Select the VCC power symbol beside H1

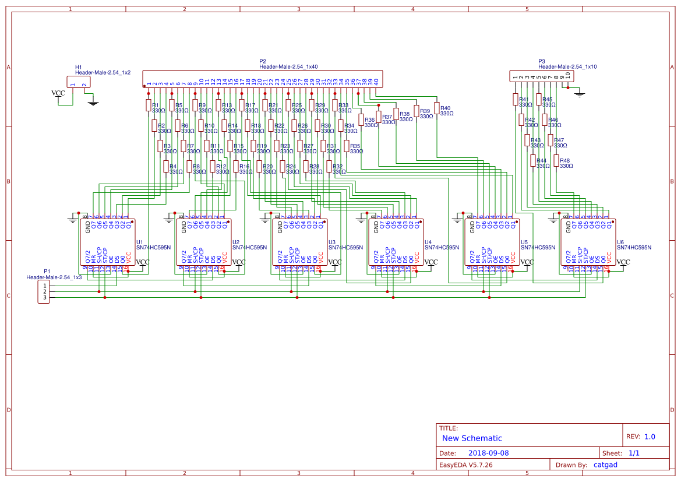pos(58,92)
